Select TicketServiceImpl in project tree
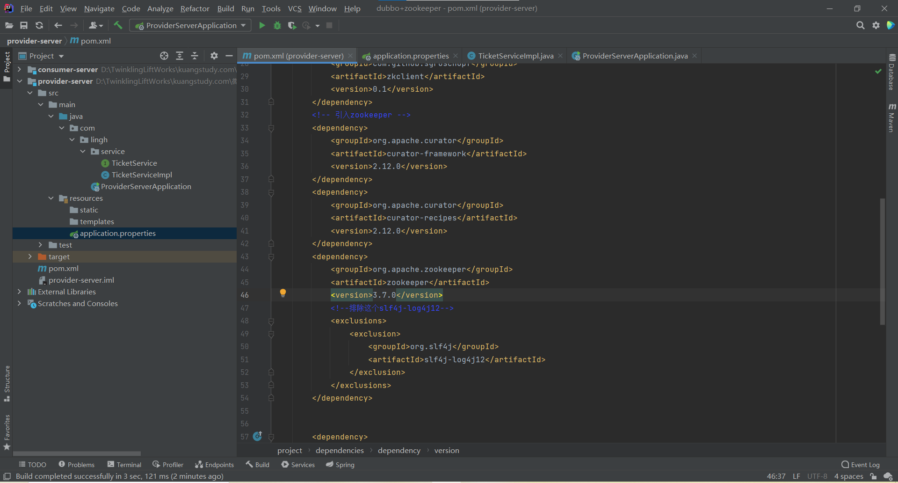 tap(142, 175)
